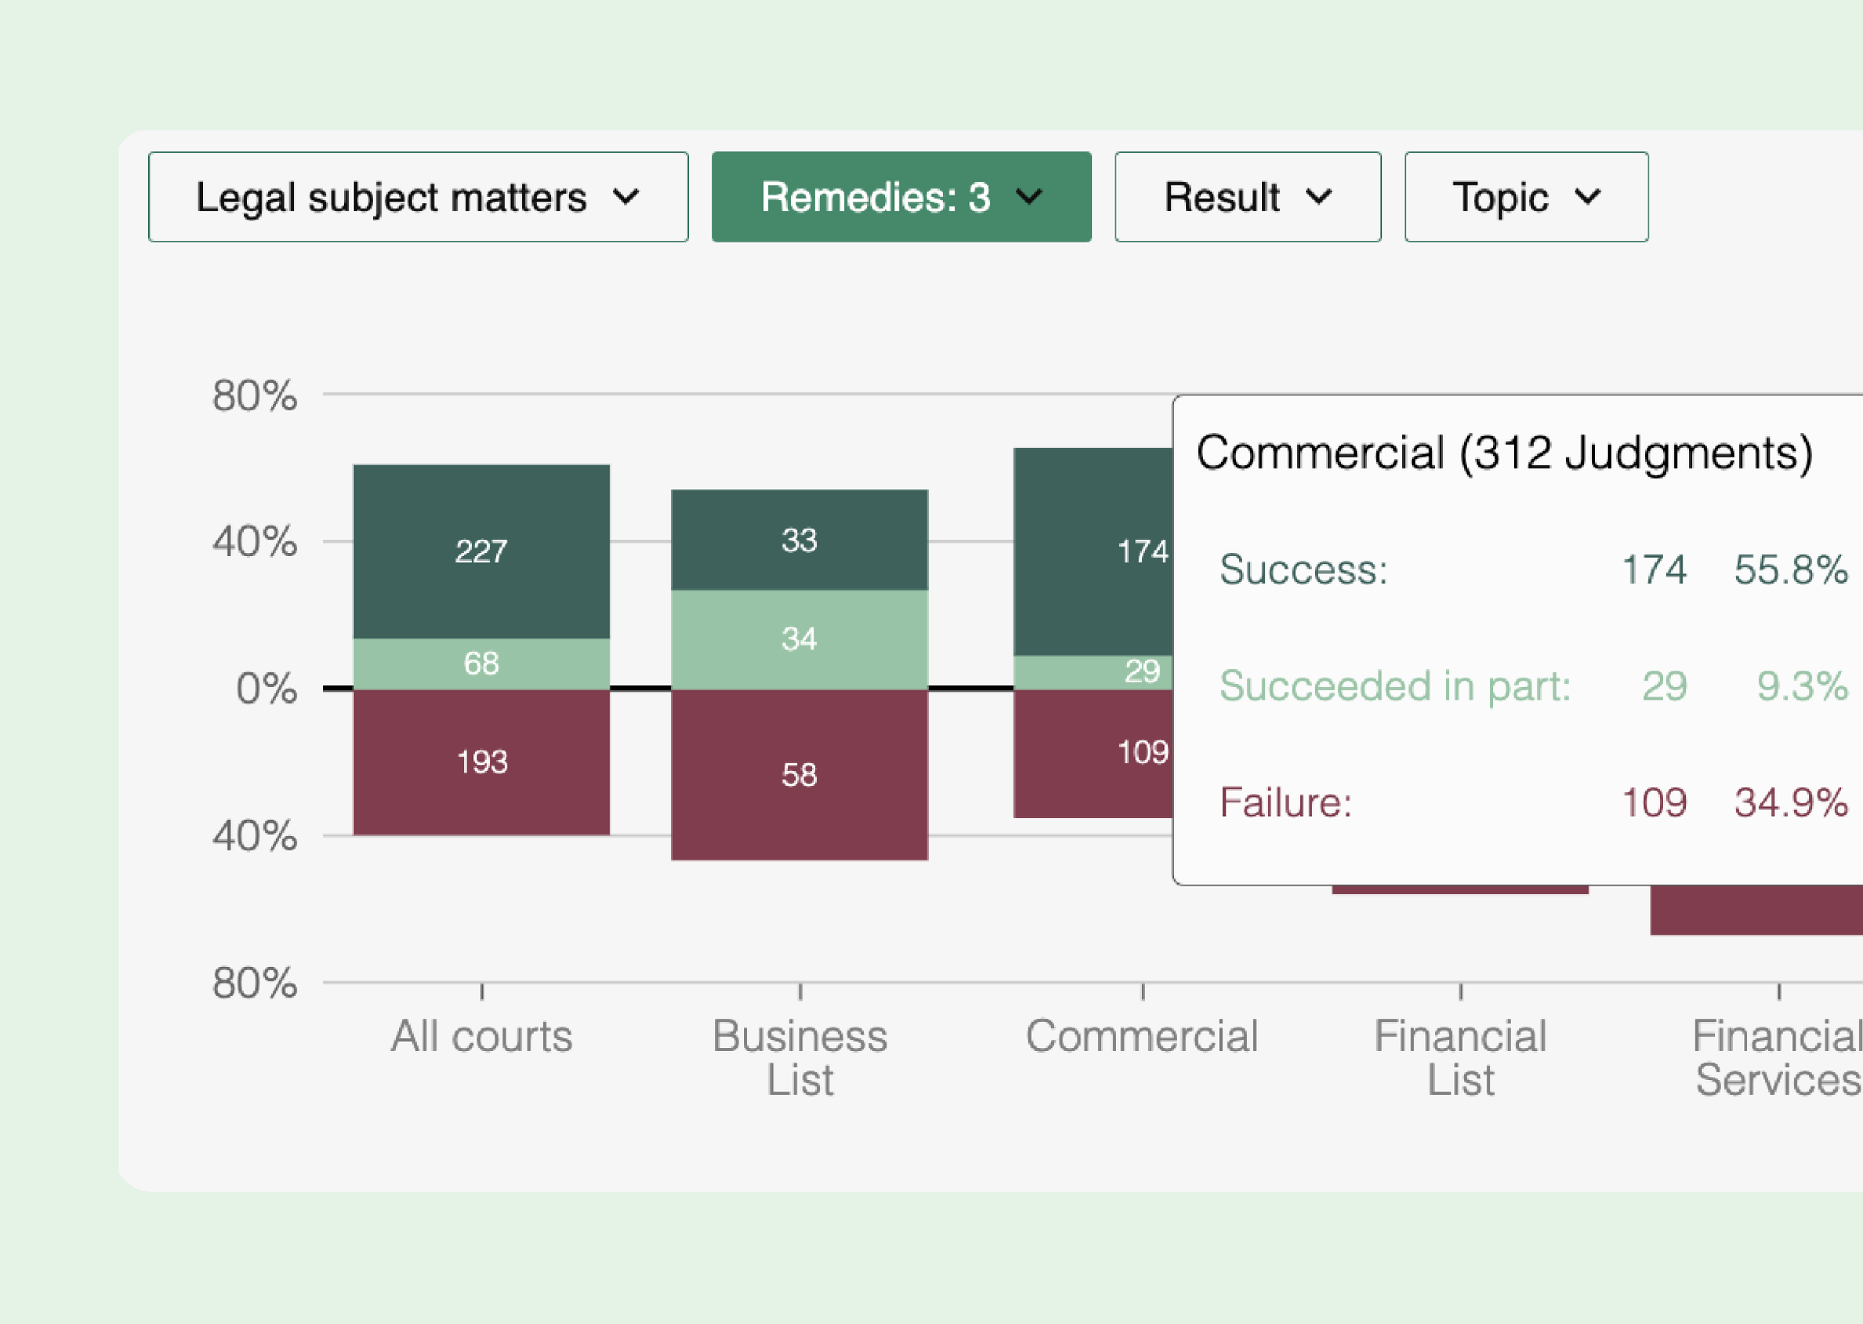Image resolution: width=1863 pixels, height=1324 pixels.
Task: Open the Topic filter dropdown
Action: pyautogui.click(x=1526, y=197)
